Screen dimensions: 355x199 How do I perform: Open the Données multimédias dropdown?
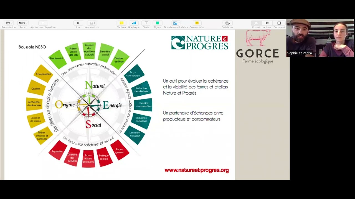(176, 23)
